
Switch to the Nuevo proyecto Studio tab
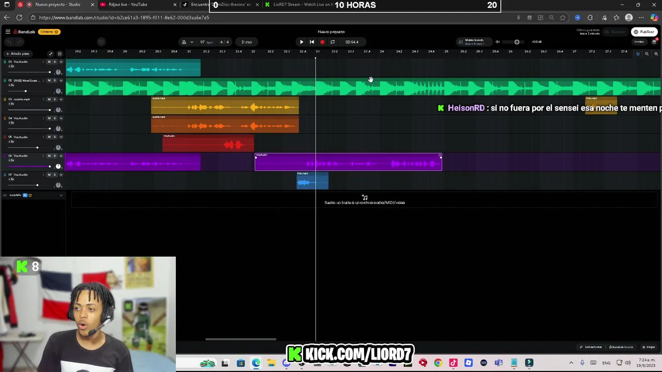(56, 5)
